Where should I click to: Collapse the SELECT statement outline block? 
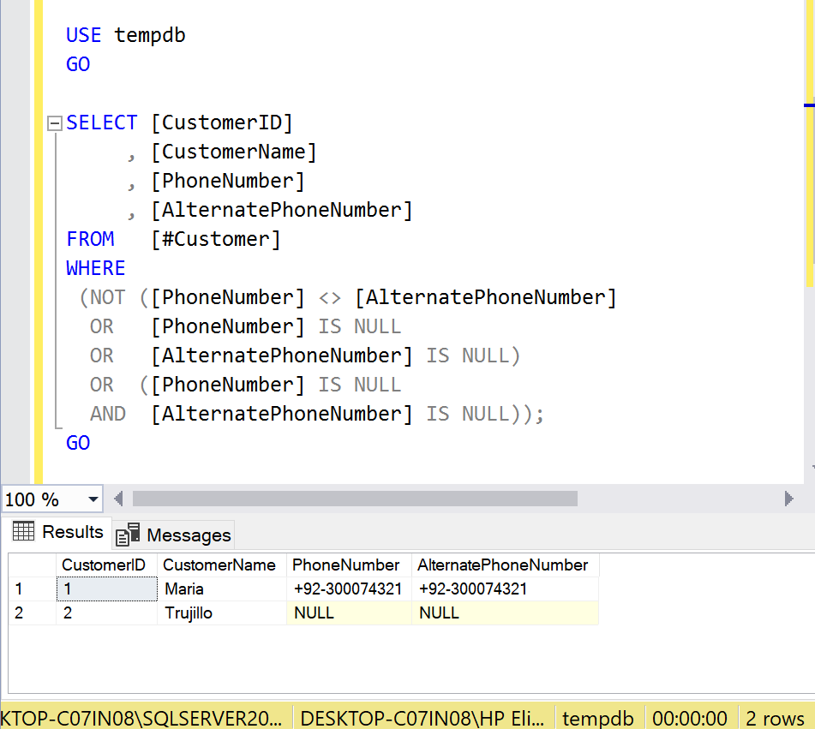click(54, 123)
